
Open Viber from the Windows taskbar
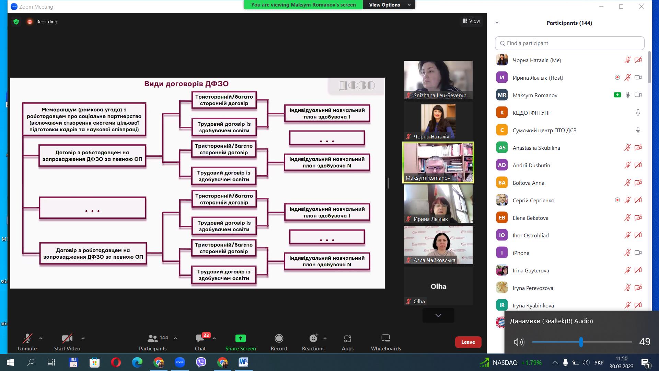point(201,362)
